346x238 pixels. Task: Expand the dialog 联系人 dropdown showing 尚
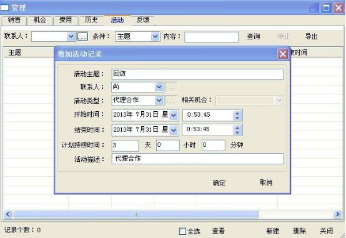tap(159, 87)
